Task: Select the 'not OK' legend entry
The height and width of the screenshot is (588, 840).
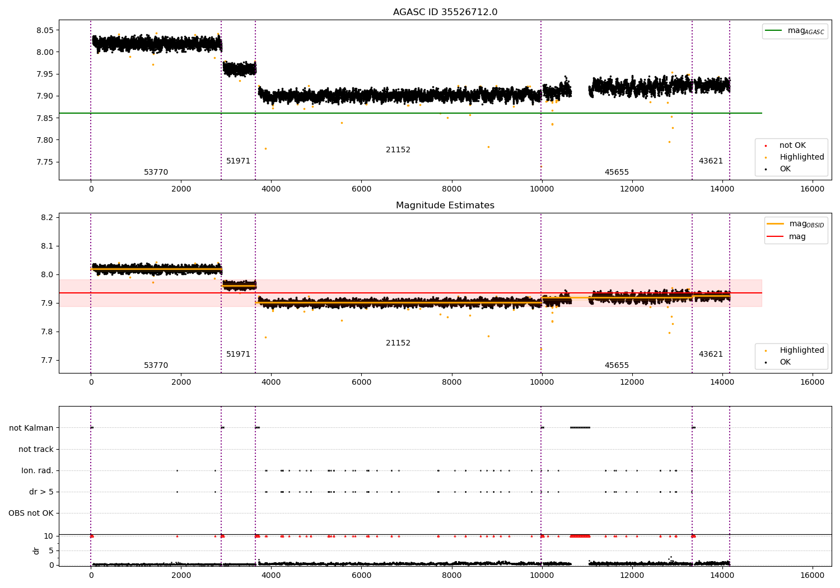Action: point(792,146)
